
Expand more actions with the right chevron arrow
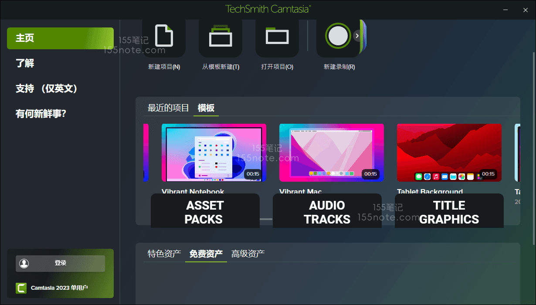(357, 36)
